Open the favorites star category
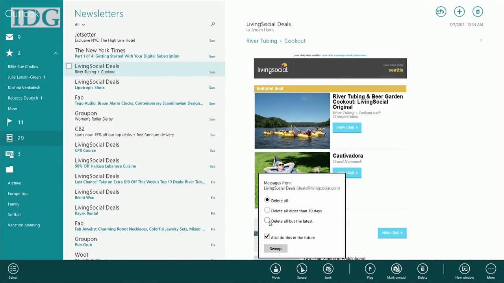This screenshot has height=283, width=504. (x=9, y=53)
